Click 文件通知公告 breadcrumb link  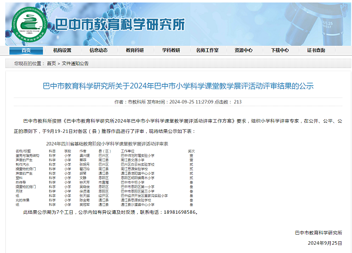click(x=75, y=63)
